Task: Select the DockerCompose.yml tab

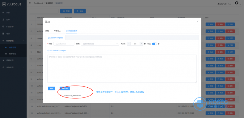Action: click(x=57, y=51)
